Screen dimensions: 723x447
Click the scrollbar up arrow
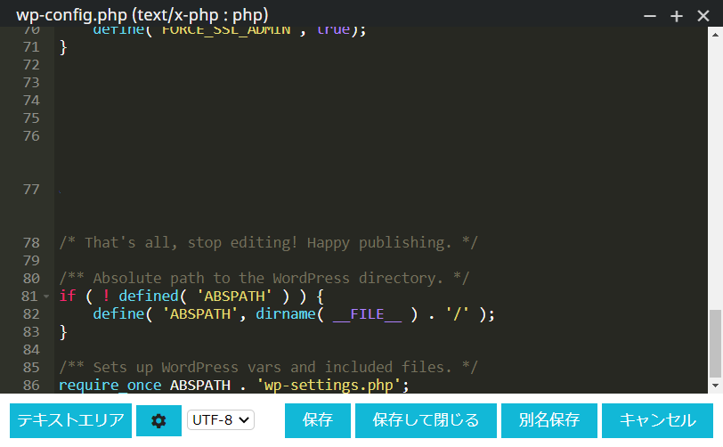pos(715,35)
